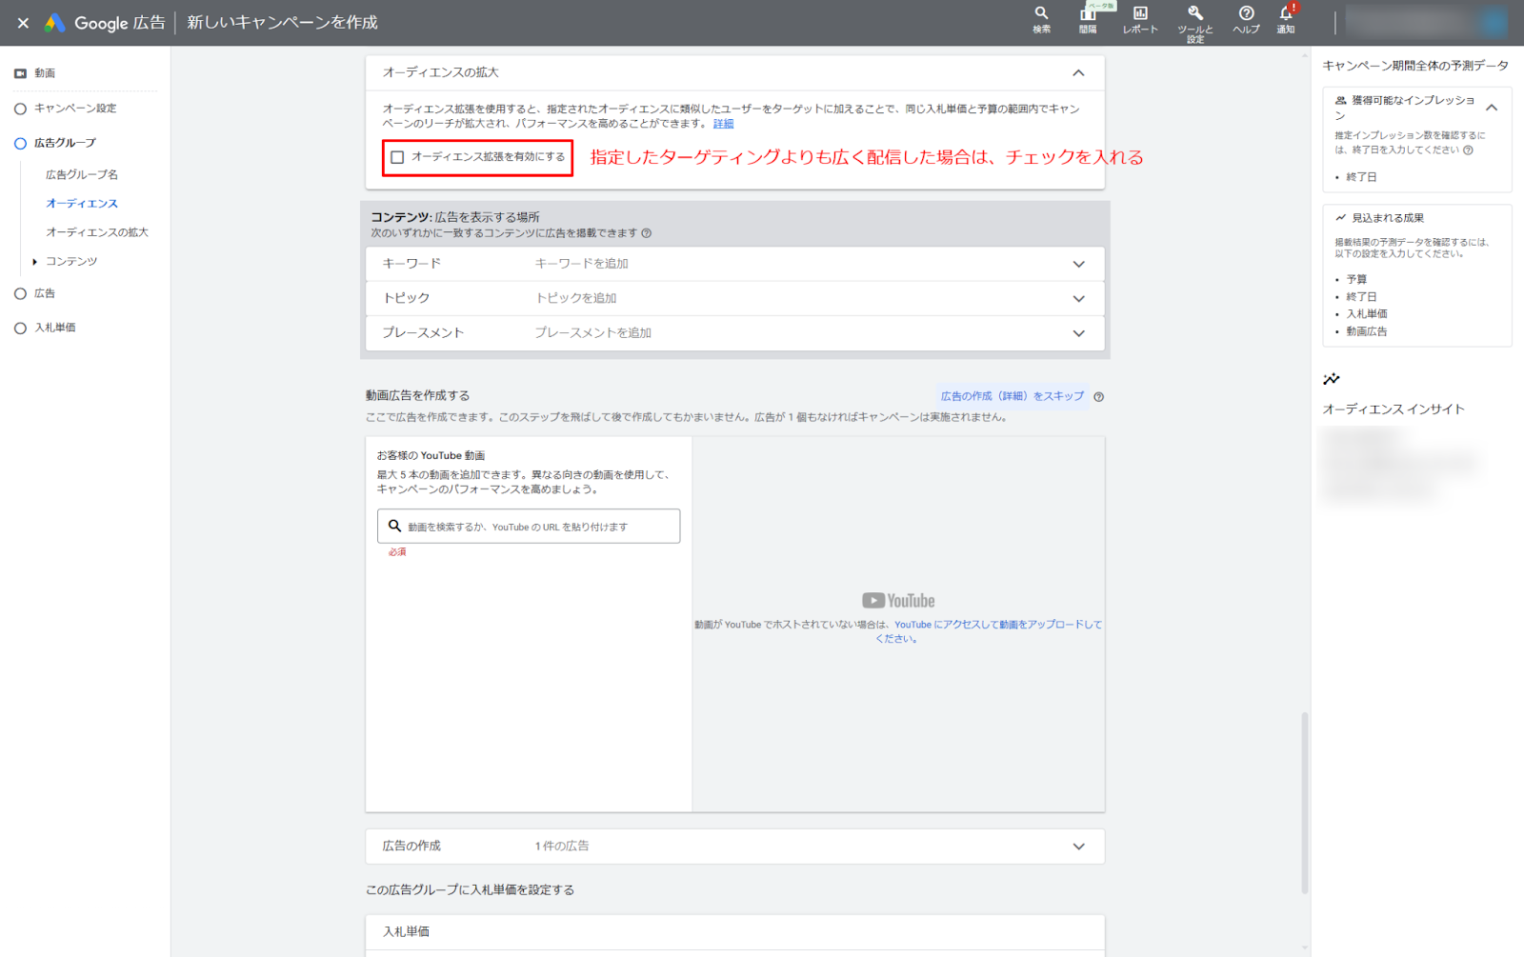Expand the コンテンツ tree arrow

[x=35, y=262]
